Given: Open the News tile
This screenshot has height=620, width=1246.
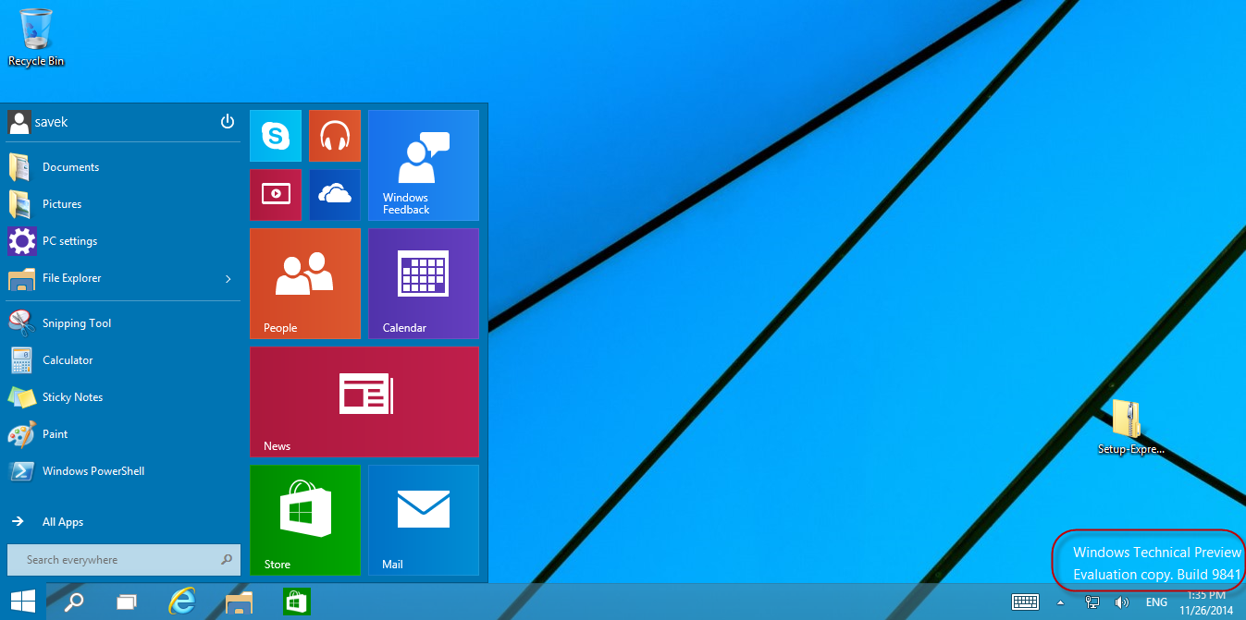Looking at the screenshot, I should tap(364, 402).
